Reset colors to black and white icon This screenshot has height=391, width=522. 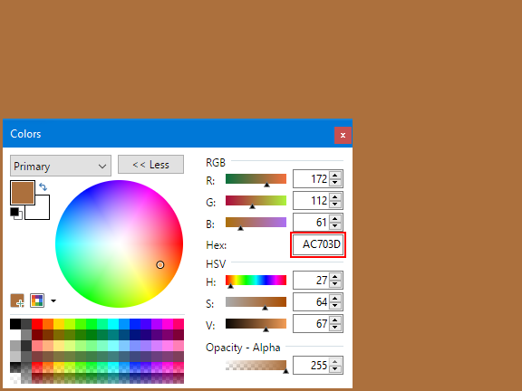(16, 213)
